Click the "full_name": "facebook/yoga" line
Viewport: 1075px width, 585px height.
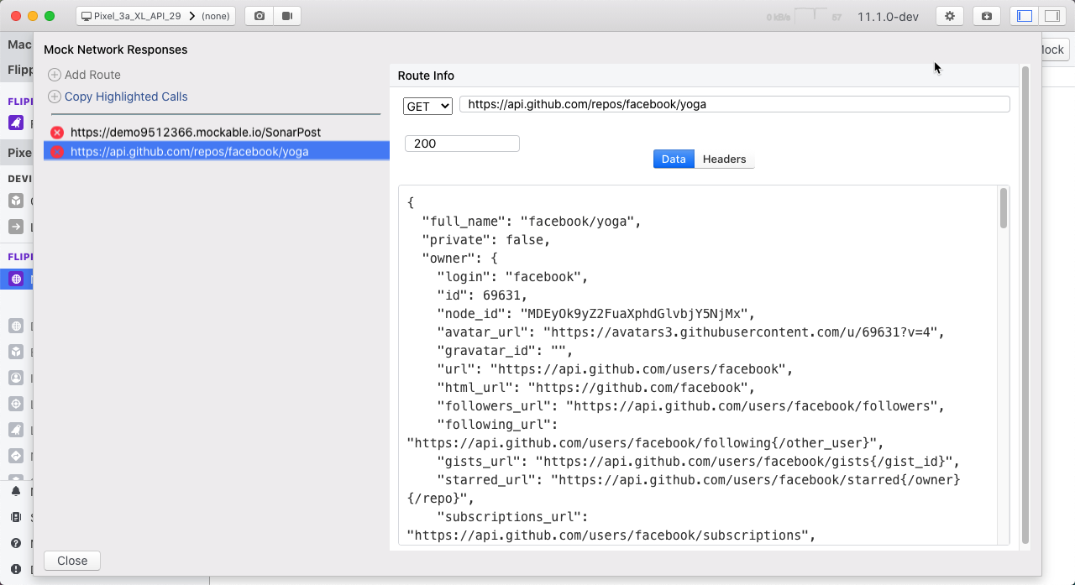click(x=532, y=222)
